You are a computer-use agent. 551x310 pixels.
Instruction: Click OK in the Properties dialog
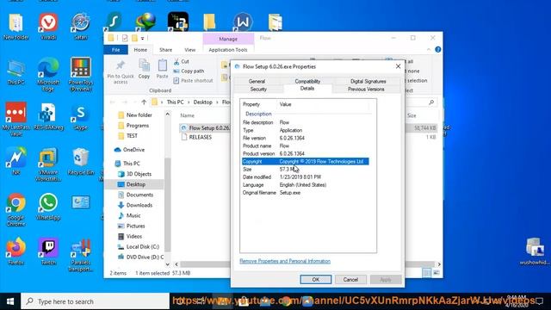(x=316, y=279)
